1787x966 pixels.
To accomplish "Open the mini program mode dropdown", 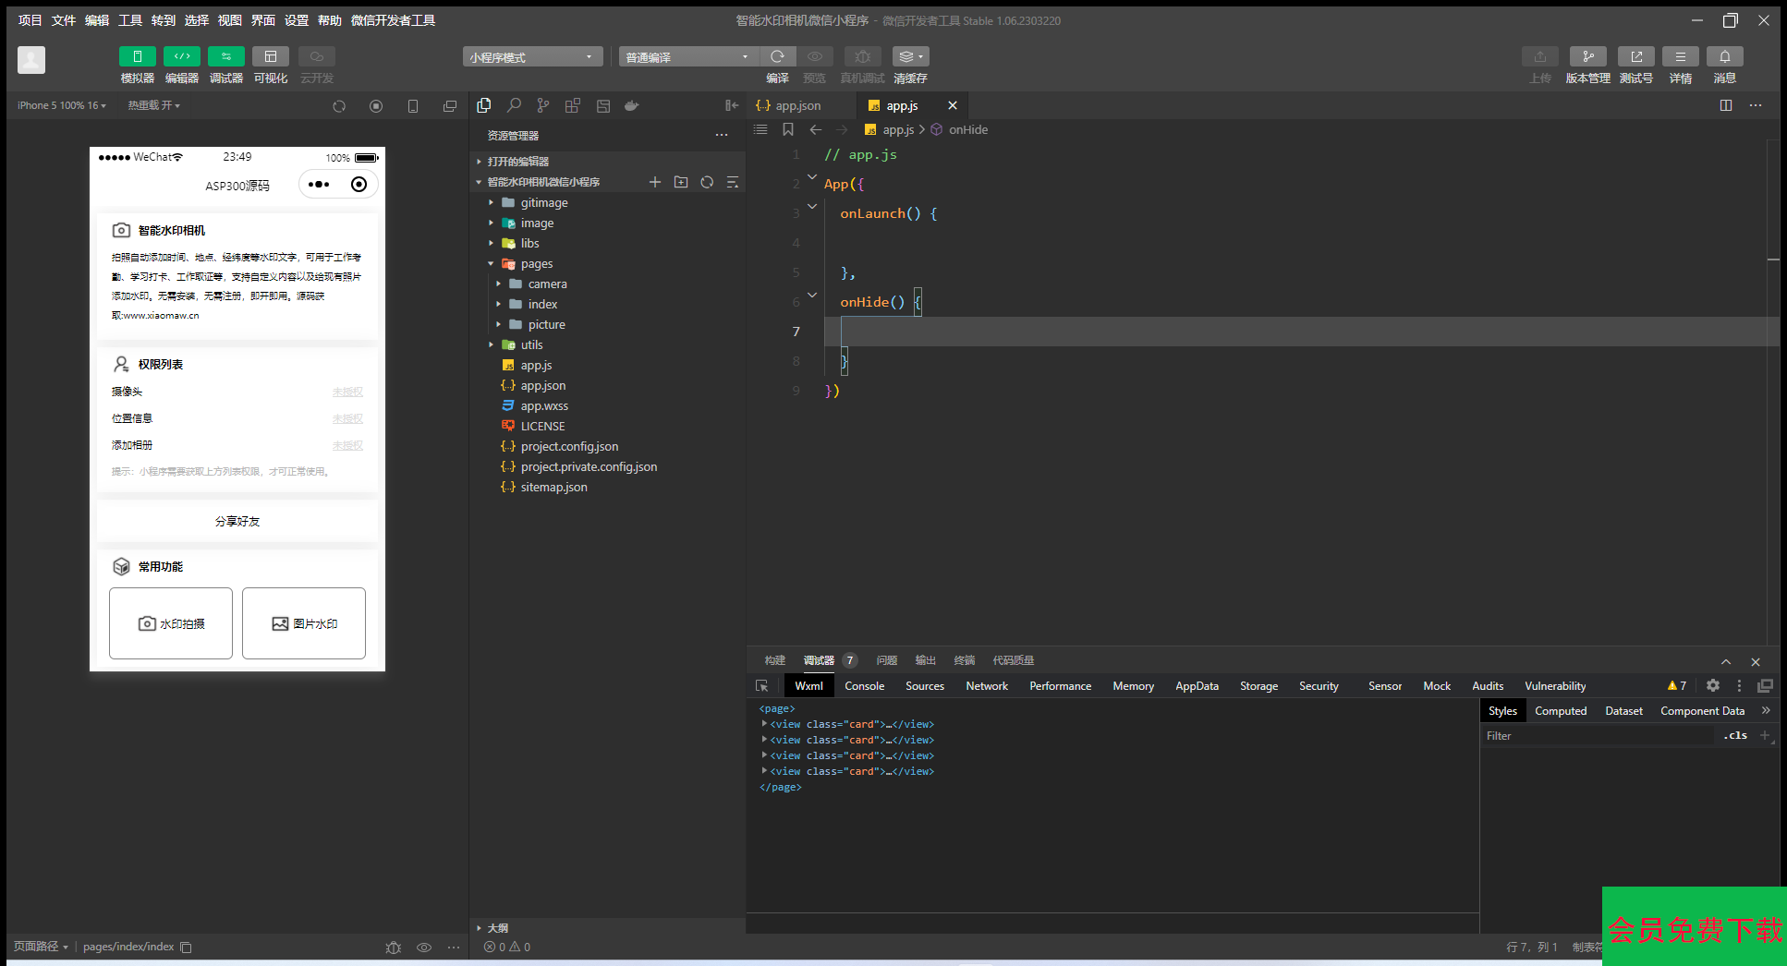I will click(x=532, y=57).
